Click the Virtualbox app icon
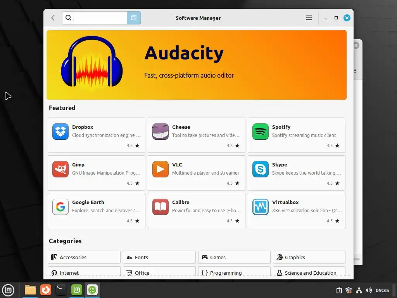This screenshot has height=298, width=397. pyautogui.click(x=260, y=207)
